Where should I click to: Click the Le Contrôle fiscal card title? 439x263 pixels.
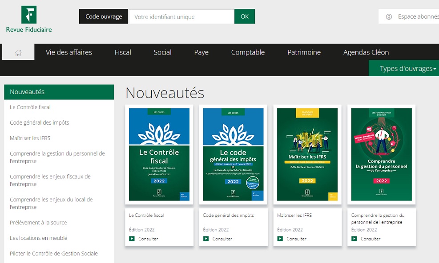146,215
